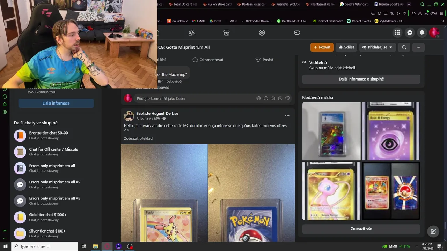The width and height of the screenshot is (447, 251).
Task: Show hidden system tray icons chevron
Action: [x=417, y=246]
